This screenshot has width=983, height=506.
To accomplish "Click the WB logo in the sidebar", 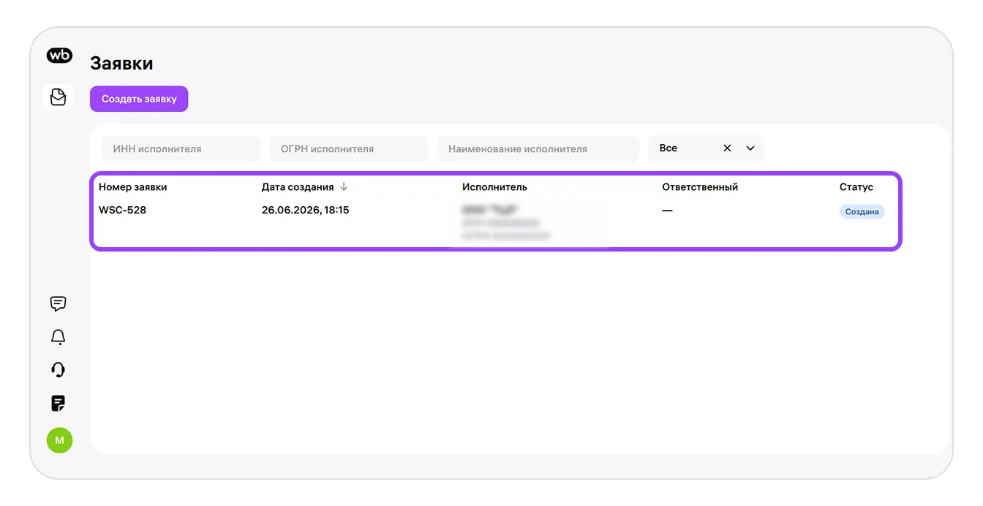I will point(59,56).
